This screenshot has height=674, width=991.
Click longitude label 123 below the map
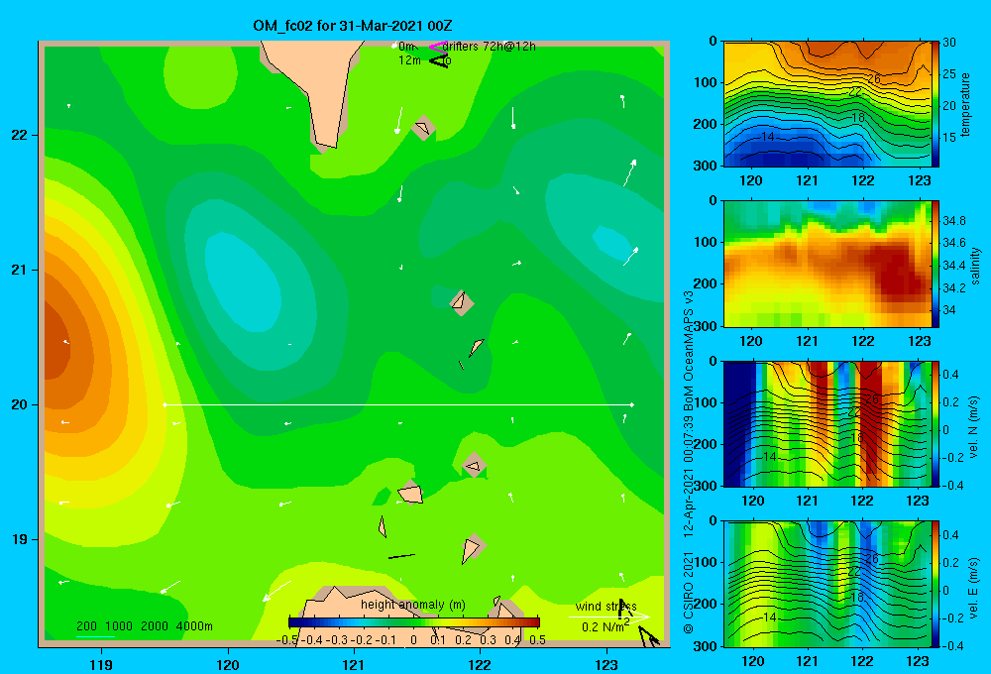606,664
